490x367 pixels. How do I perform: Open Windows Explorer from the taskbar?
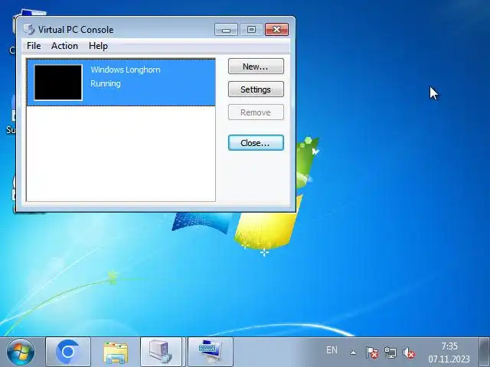click(x=116, y=352)
